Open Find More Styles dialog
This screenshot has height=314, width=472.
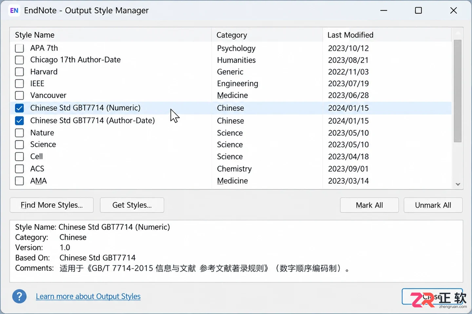[x=52, y=205]
